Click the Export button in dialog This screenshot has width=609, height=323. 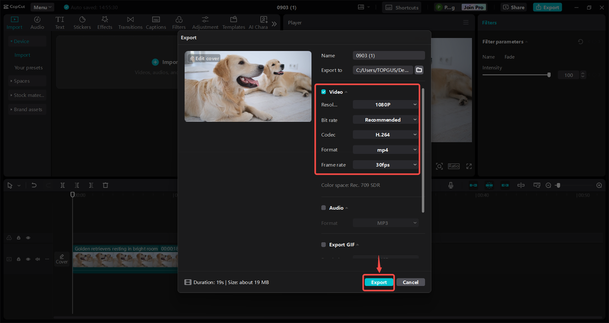point(379,282)
